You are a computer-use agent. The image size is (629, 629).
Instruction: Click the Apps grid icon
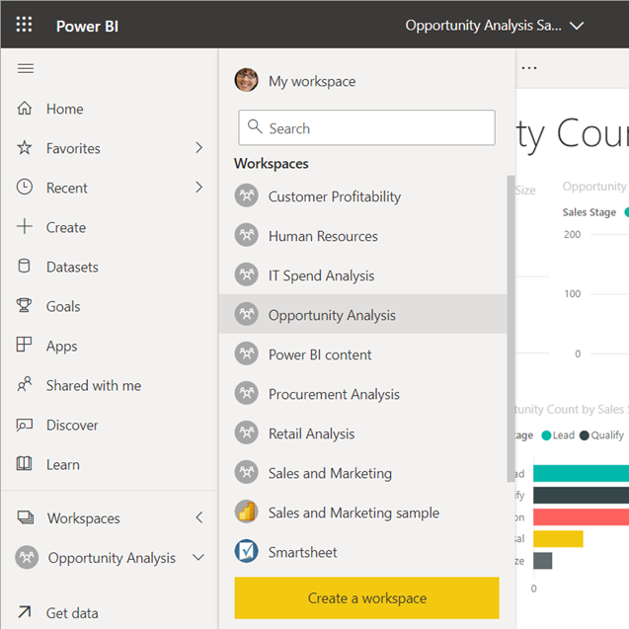pos(24,345)
